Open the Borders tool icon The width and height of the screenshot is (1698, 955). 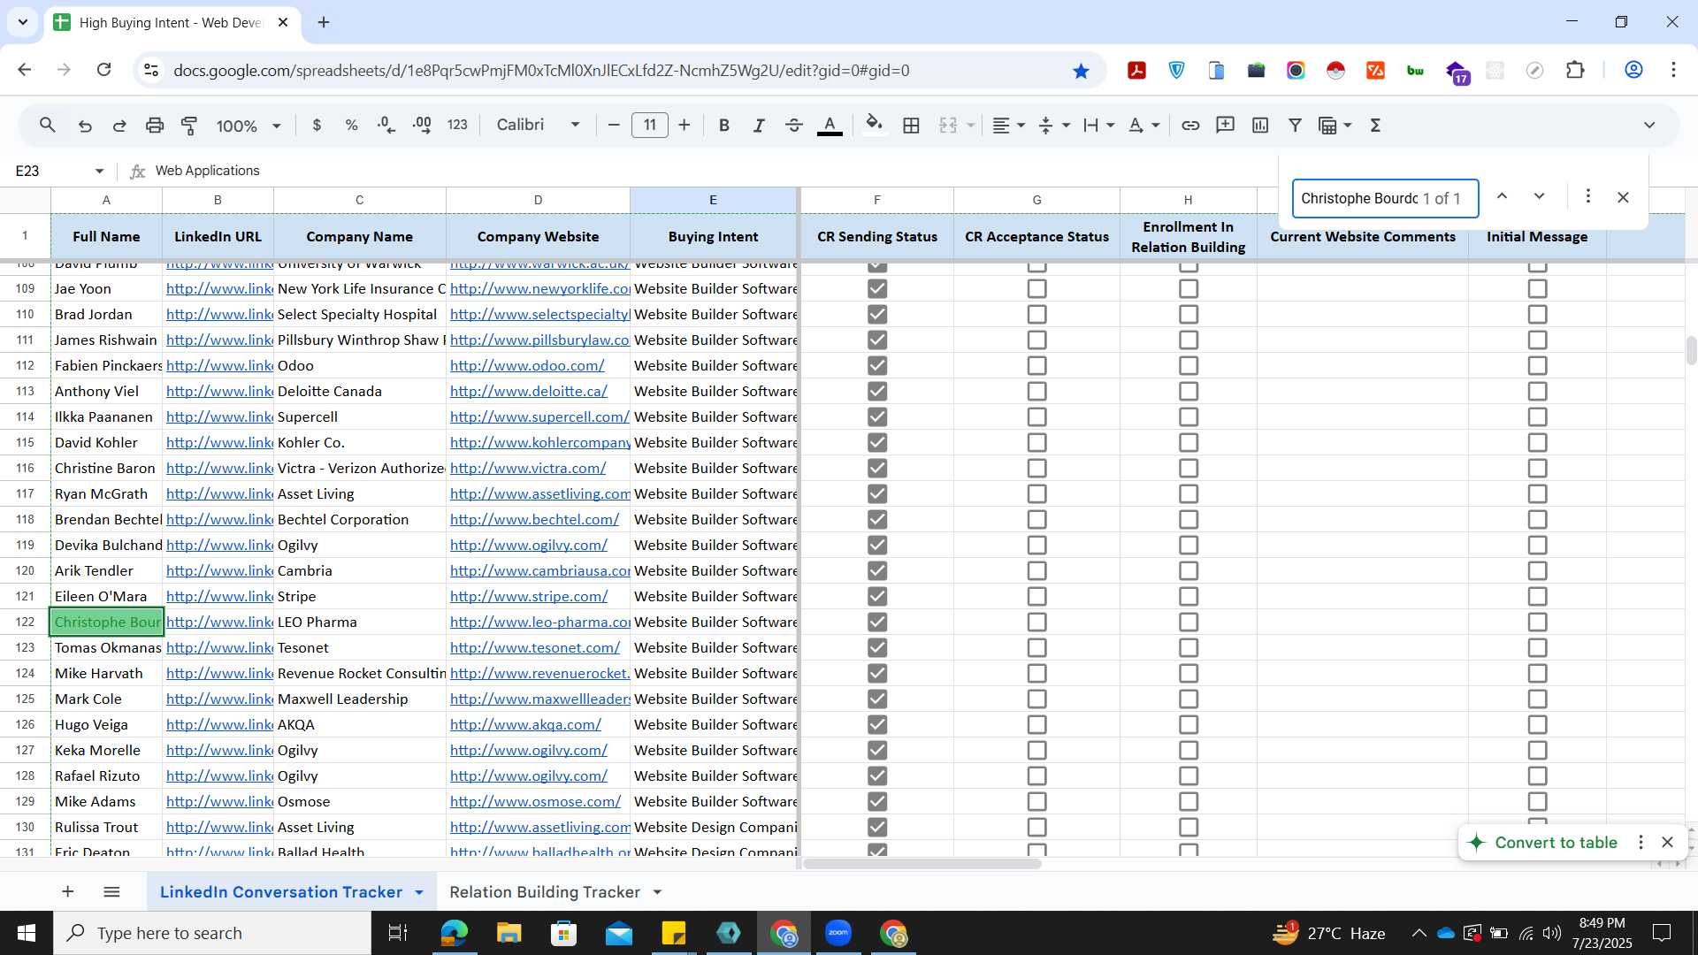pos(911,126)
